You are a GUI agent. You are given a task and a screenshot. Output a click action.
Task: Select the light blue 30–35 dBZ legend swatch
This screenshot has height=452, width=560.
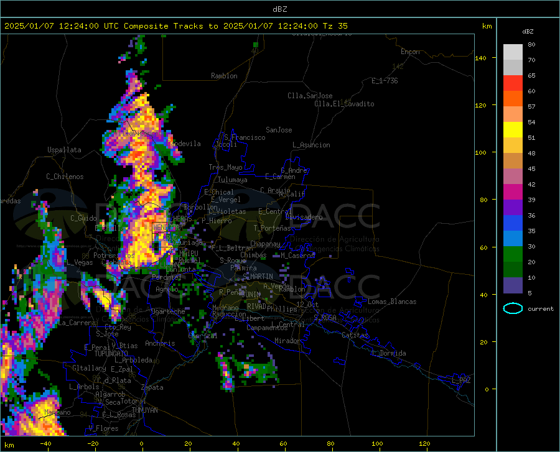(513, 239)
